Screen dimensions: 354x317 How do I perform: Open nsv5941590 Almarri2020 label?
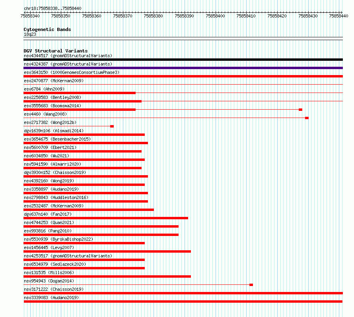tap(53, 164)
